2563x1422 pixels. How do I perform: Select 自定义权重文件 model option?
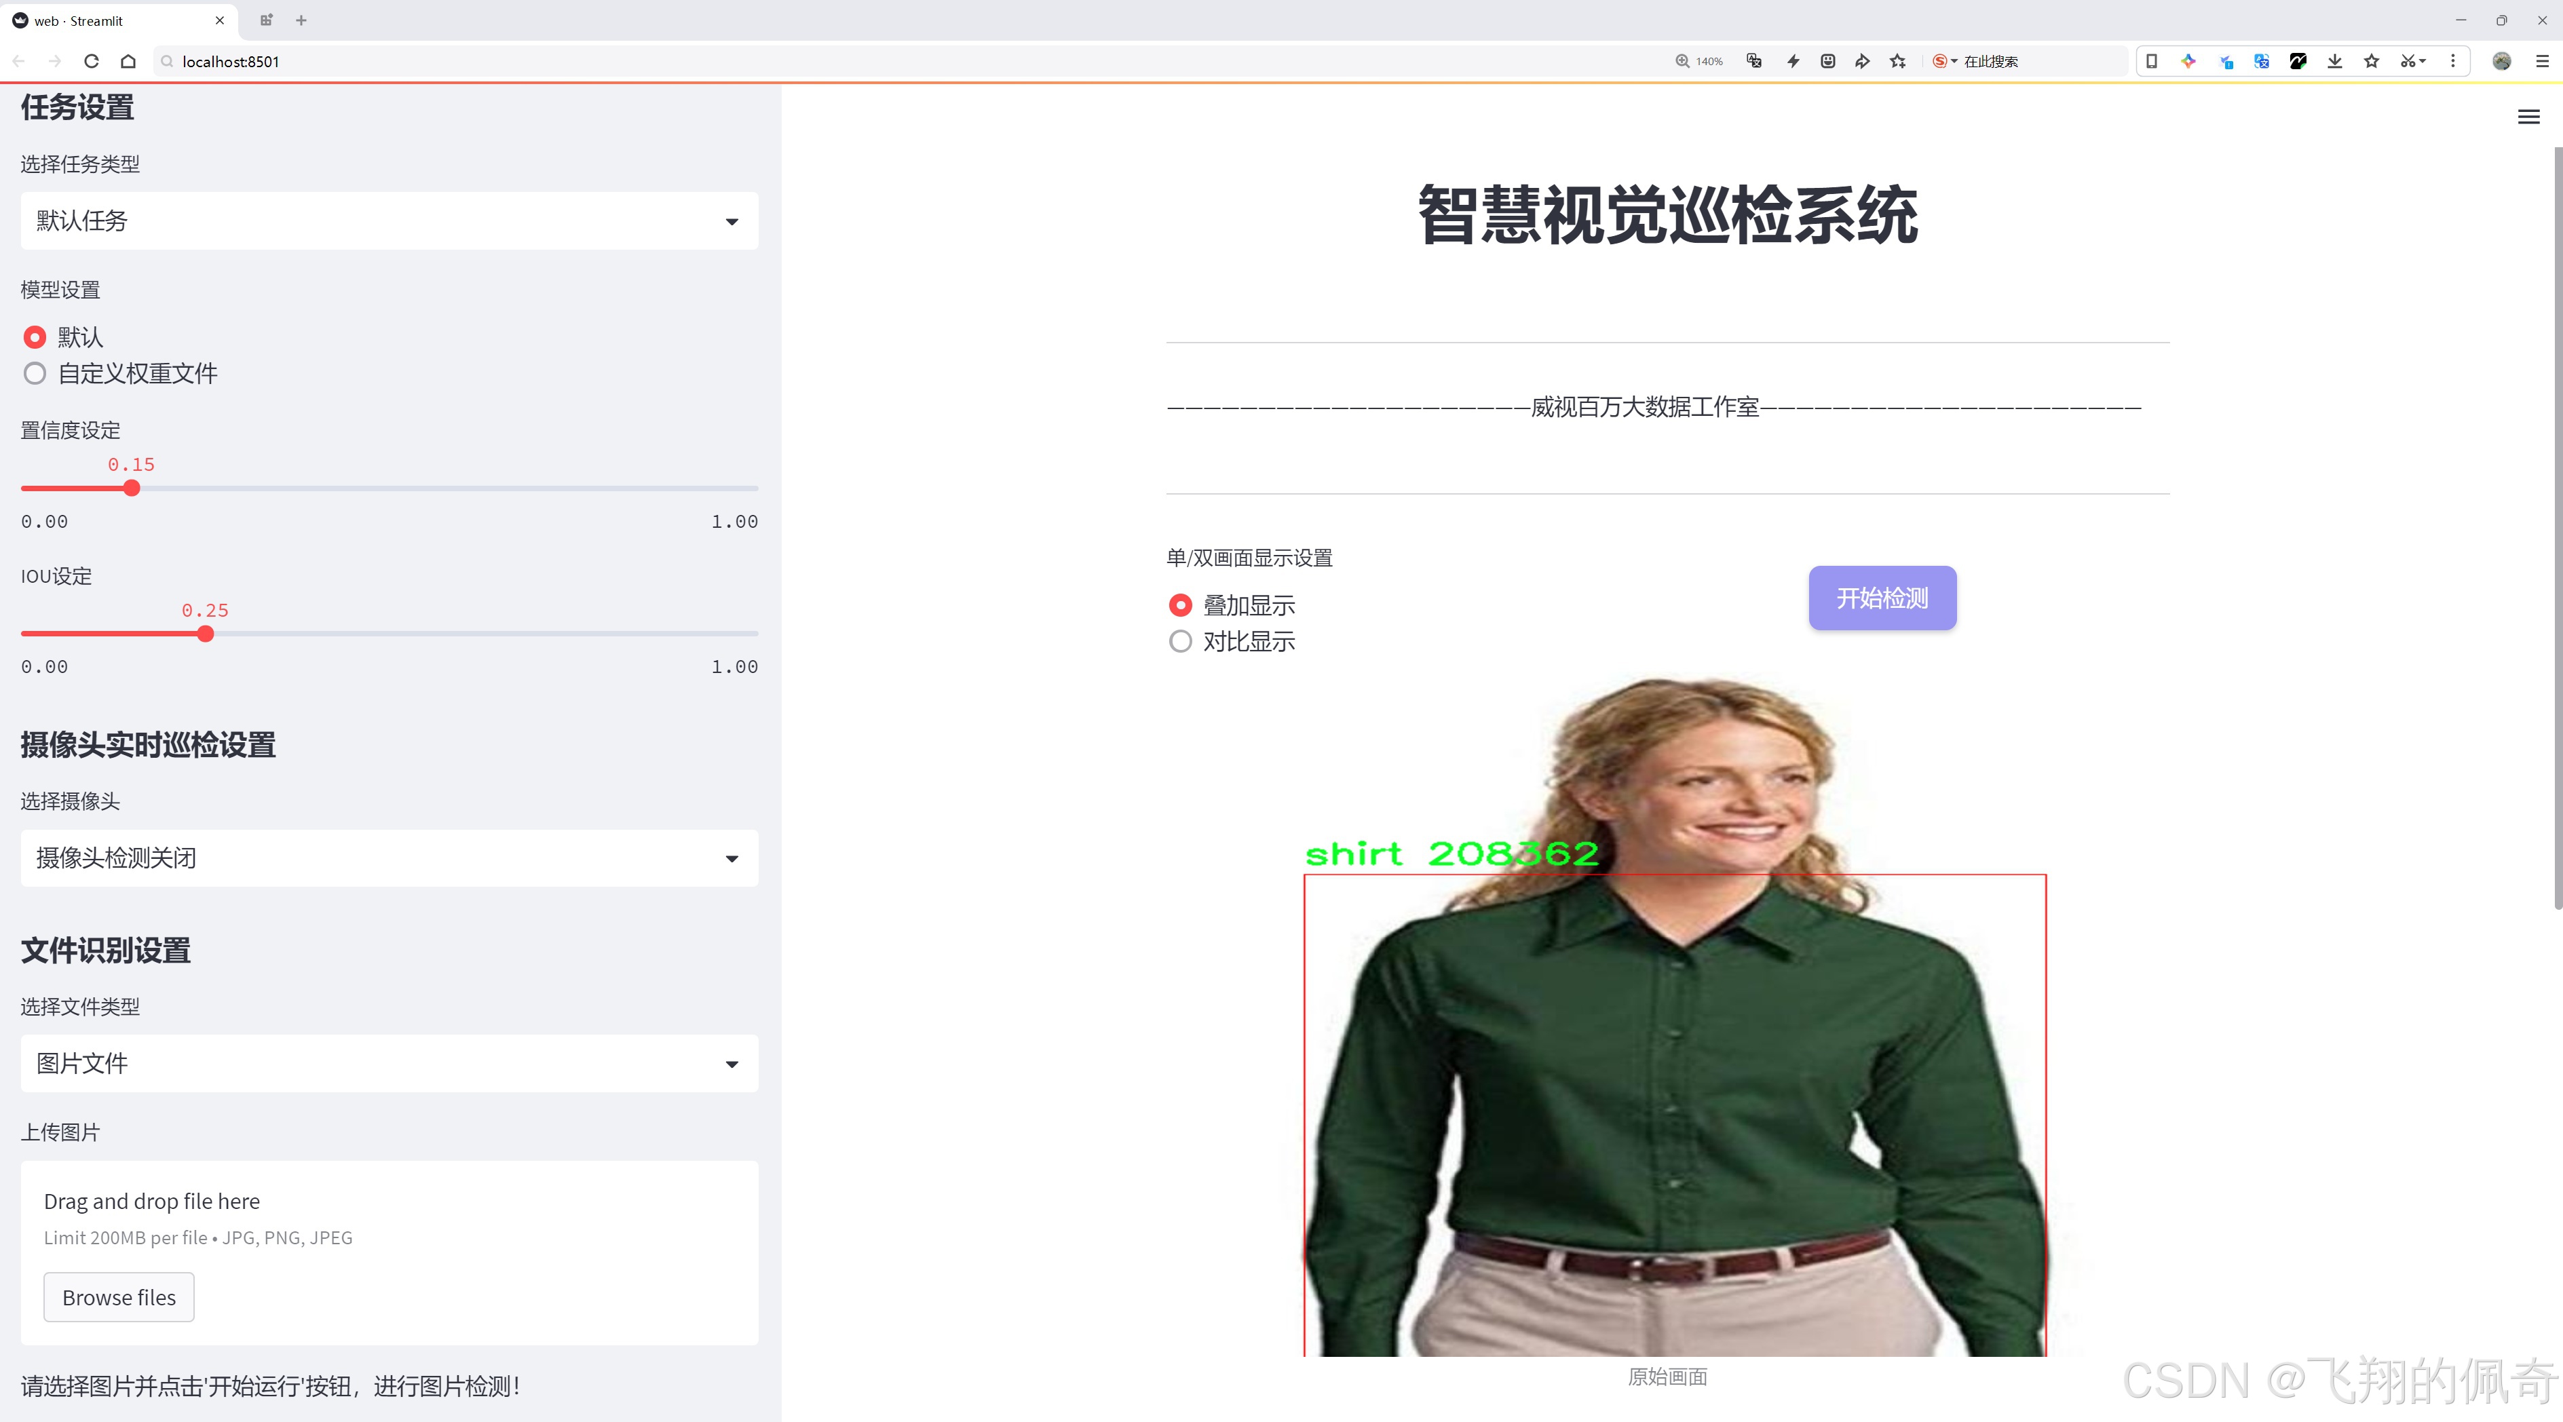click(x=35, y=374)
